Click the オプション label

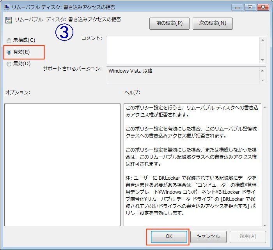pos(18,92)
